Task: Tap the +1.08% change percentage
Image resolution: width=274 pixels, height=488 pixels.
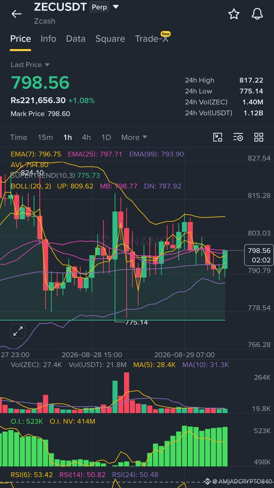Action: tap(81, 101)
